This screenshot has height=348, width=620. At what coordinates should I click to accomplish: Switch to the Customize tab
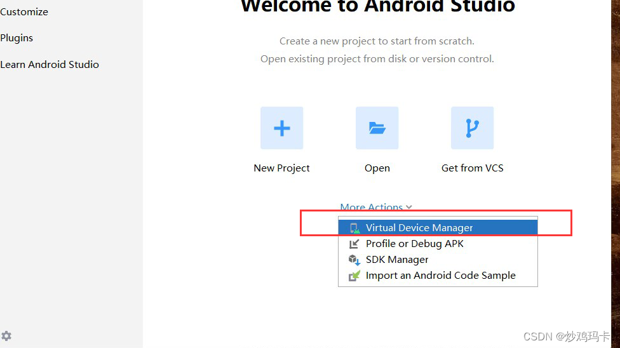click(24, 12)
